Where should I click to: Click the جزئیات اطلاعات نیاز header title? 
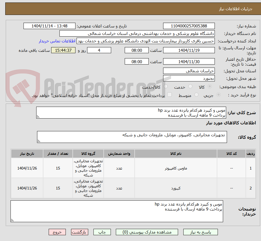tap(236, 9)
